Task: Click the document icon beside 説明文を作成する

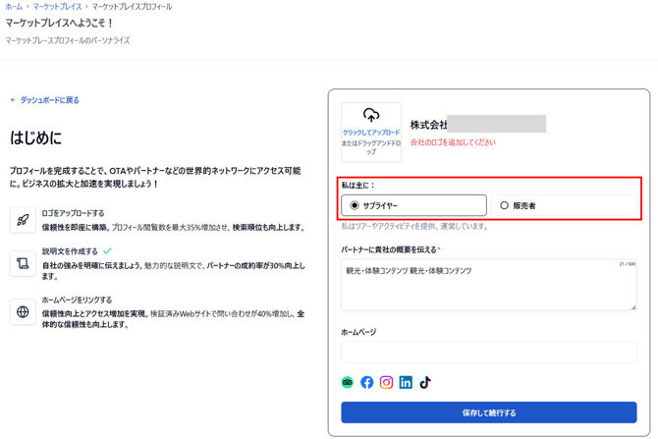Action: (x=23, y=263)
